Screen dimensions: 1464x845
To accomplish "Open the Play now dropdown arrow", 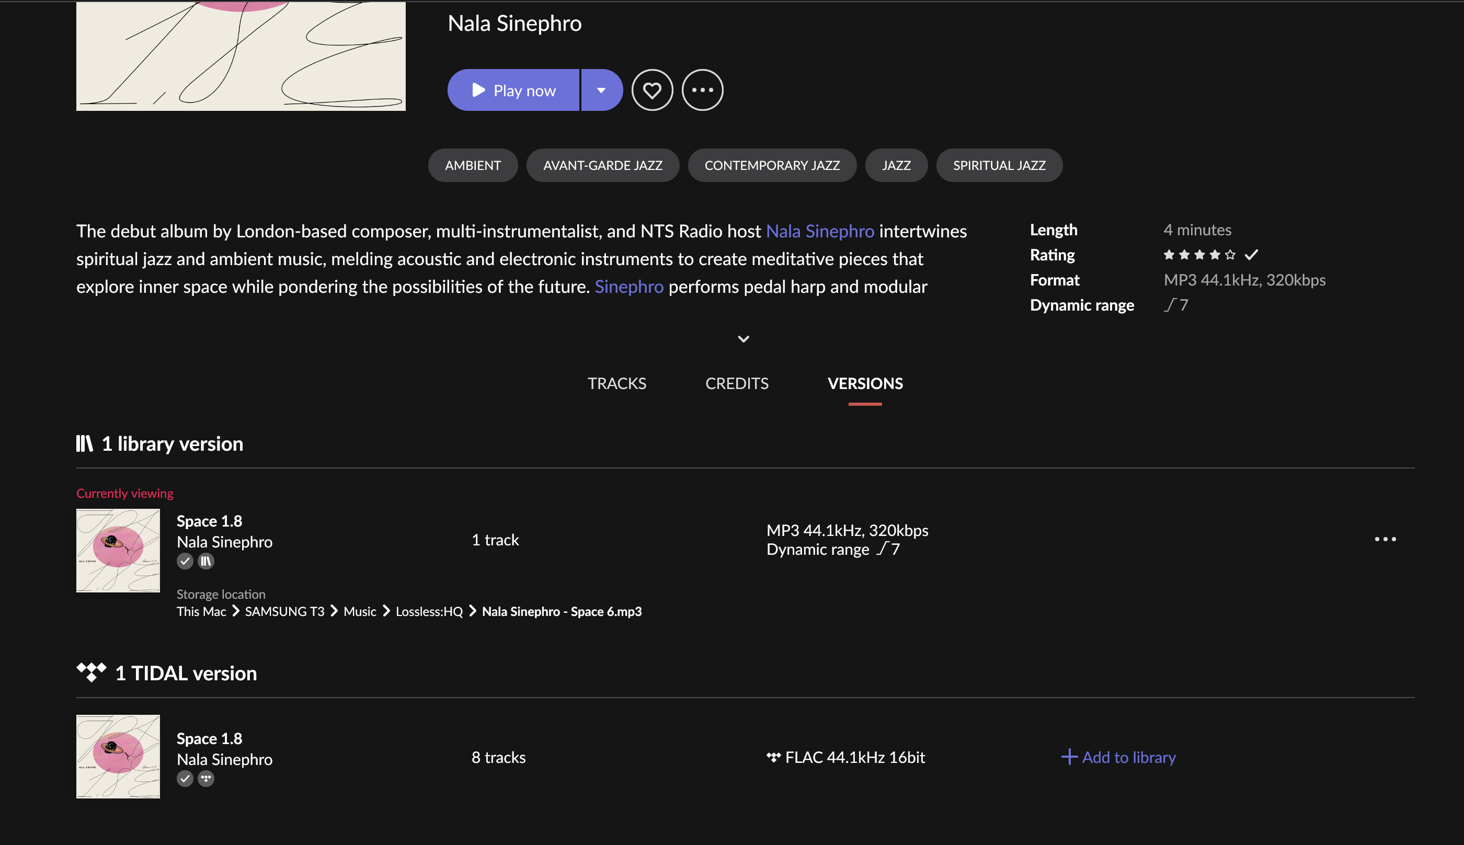I will (601, 90).
